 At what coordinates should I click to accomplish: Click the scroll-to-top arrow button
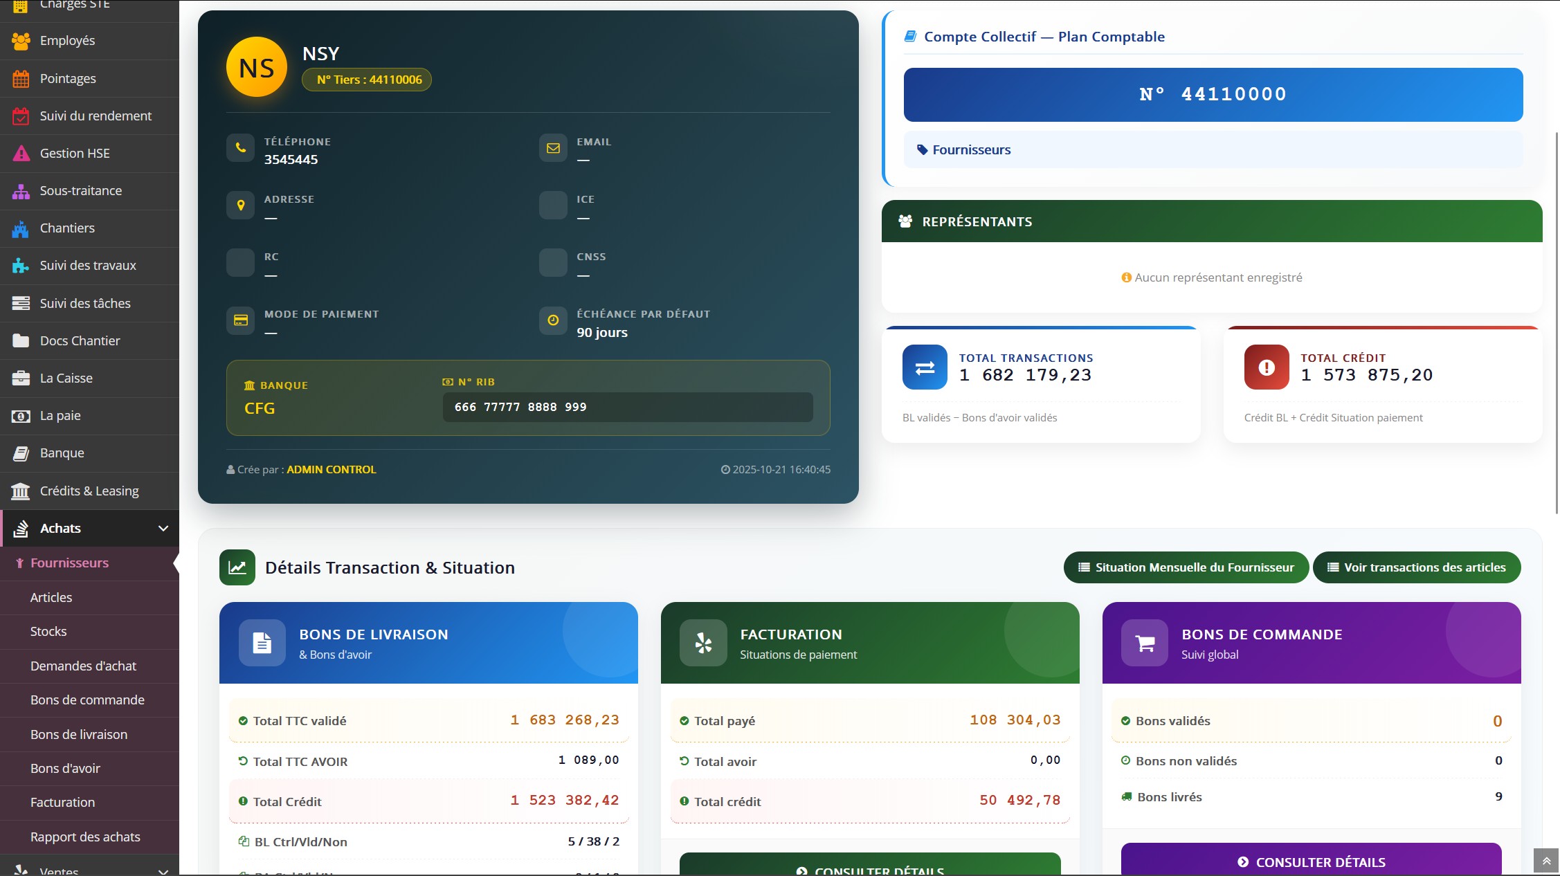point(1546,861)
